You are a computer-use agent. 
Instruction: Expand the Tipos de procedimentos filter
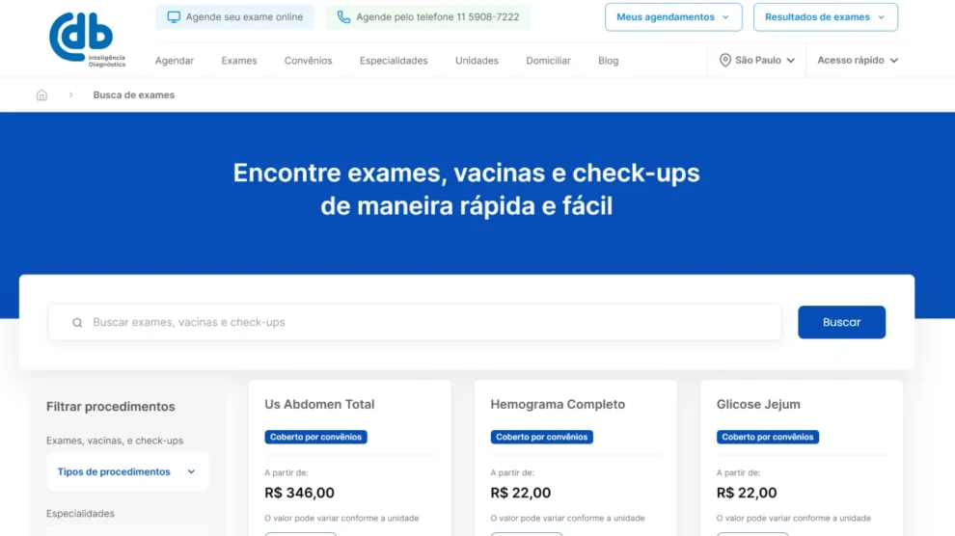point(126,471)
